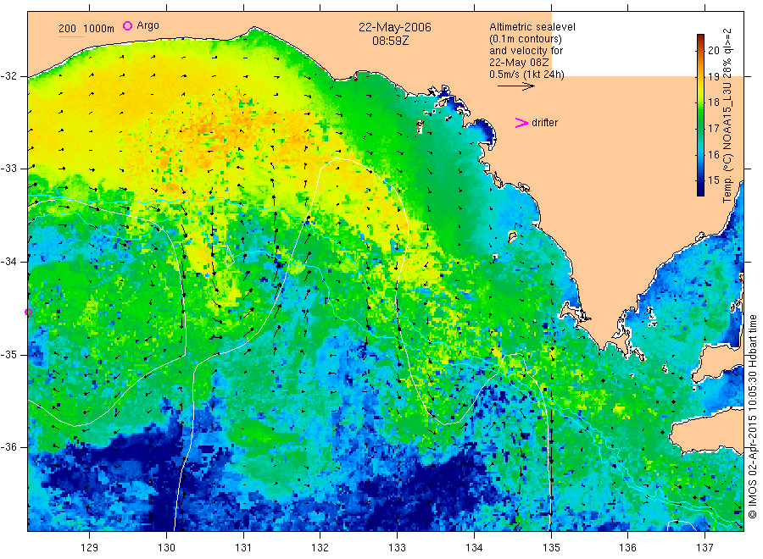Image resolution: width=763 pixels, height=559 pixels.
Task: Click the '200 1000m' depth legend text
Action: [86, 29]
